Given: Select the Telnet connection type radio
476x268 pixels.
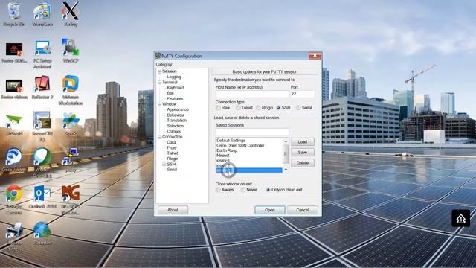Looking at the screenshot, I should coord(238,108).
